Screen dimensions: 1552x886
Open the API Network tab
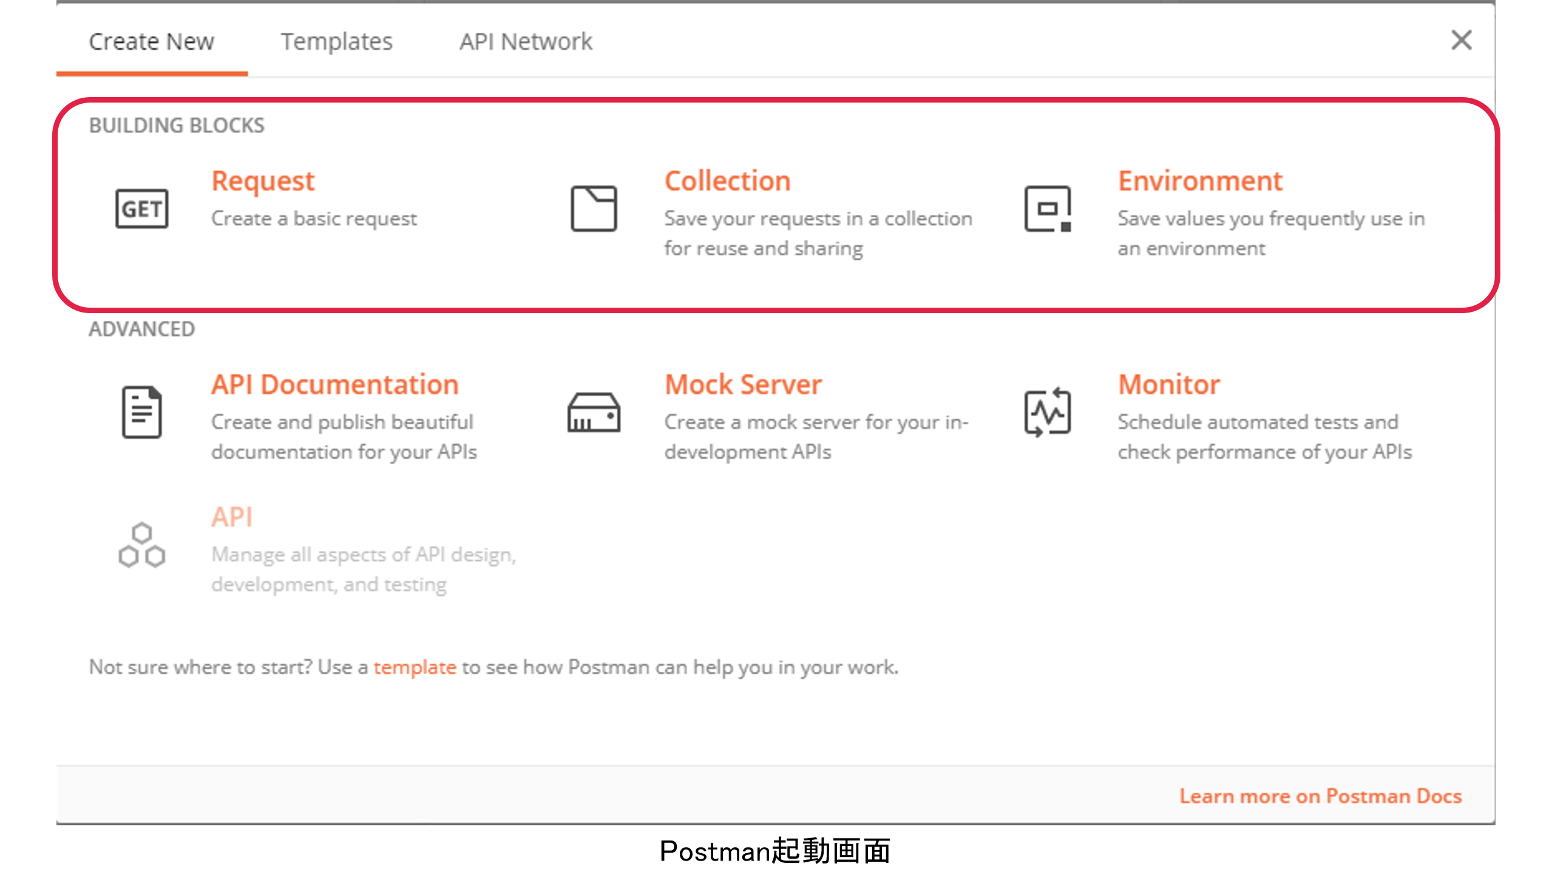pyautogui.click(x=525, y=41)
